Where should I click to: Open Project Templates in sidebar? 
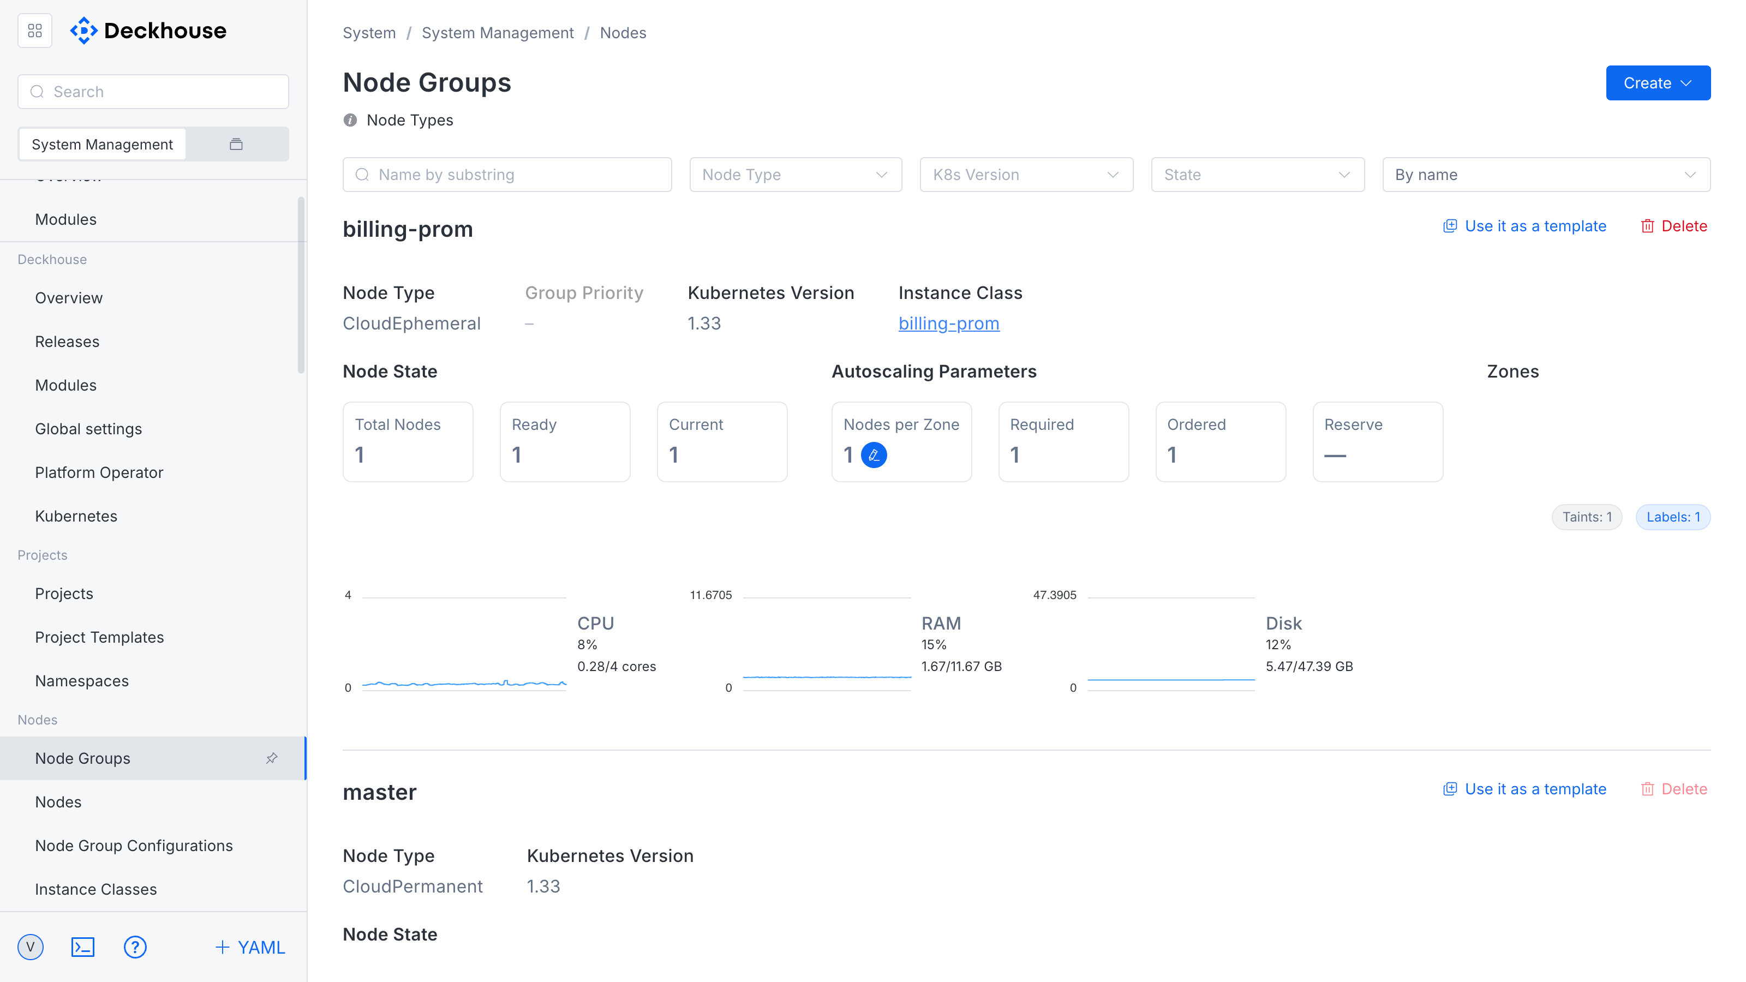coord(153,637)
